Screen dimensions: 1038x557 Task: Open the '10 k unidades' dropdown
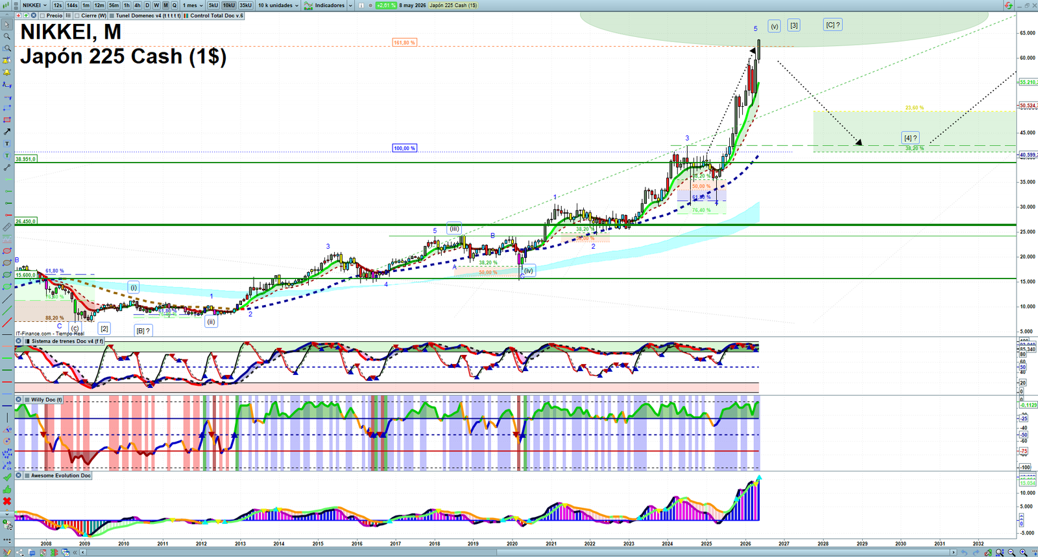pyautogui.click(x=278, y=5)
